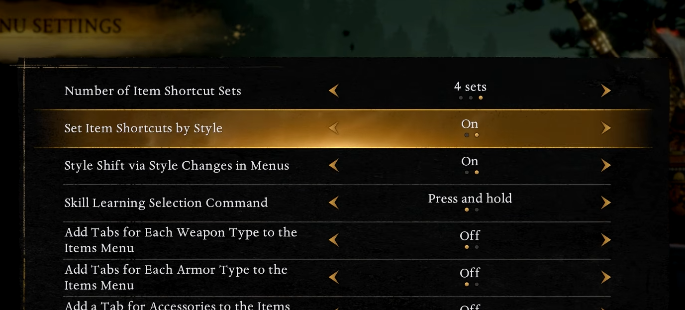Toggle the Off value for Weapon Type tabs

[470, 235]
